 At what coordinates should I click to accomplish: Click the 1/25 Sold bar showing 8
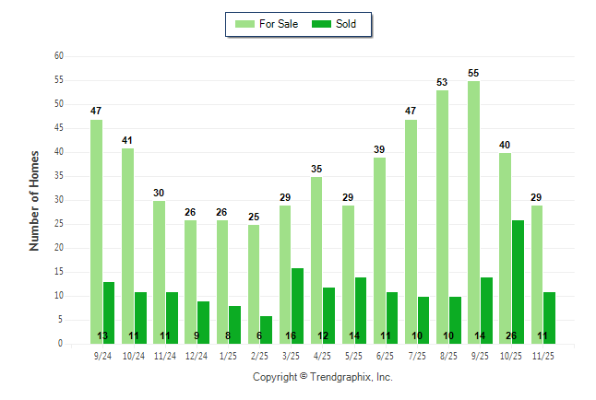pos(234,324)
